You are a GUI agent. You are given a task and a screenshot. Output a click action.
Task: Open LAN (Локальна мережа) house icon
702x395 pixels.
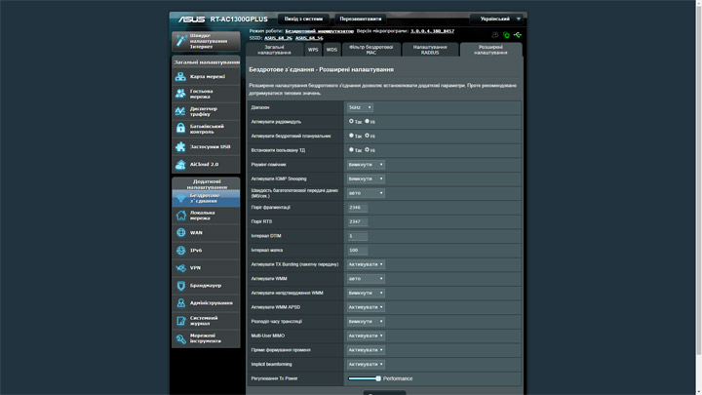(180, 216)
